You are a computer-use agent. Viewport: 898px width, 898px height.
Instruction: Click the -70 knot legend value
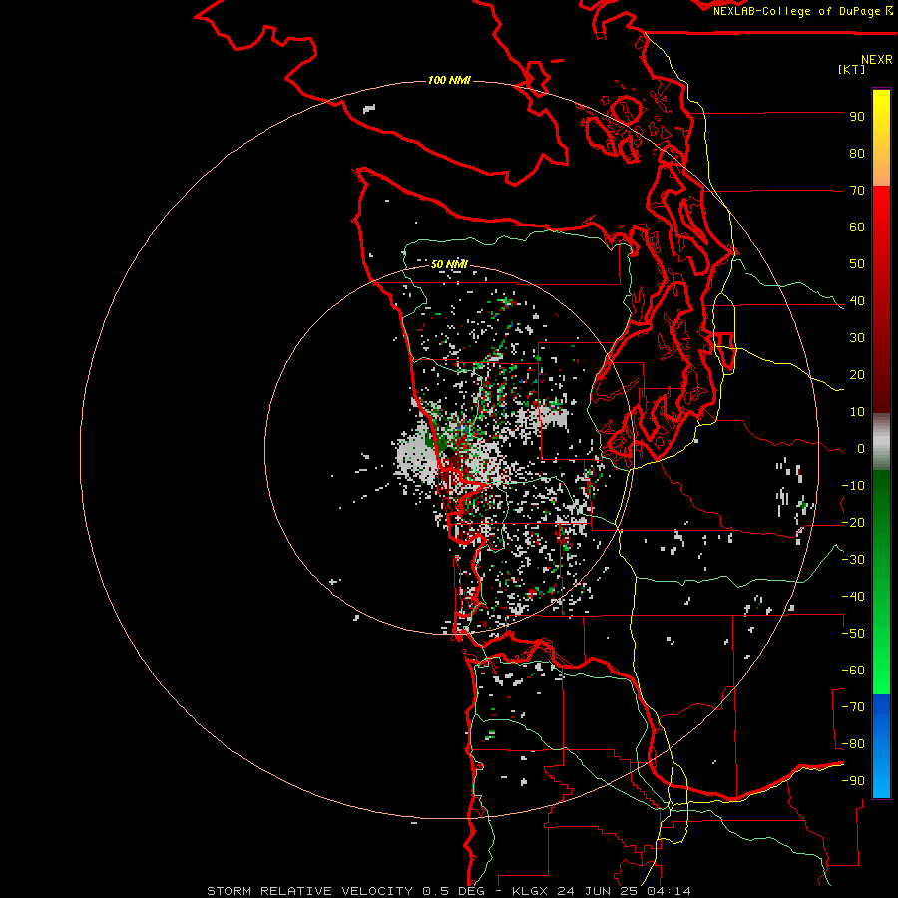(853, 707)
